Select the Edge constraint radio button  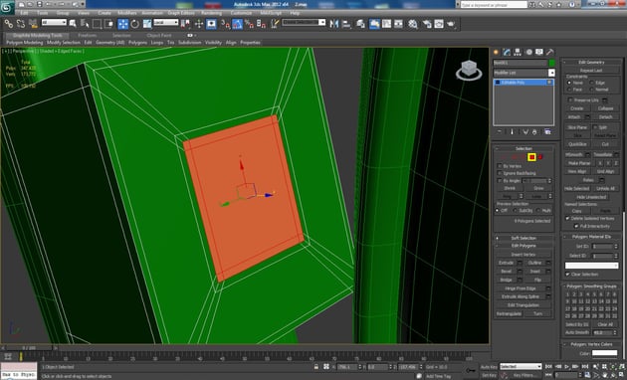(x=591, y=83)
